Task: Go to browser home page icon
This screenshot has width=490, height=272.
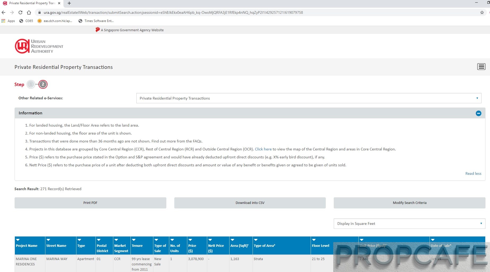Action: tap(29, 12)
